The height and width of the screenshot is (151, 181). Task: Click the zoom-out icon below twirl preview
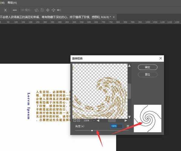(75, 120)
